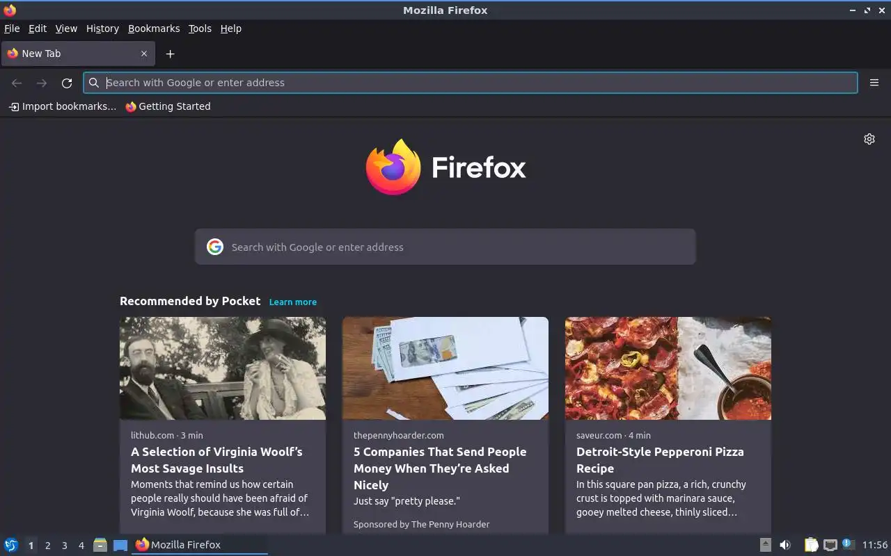Close the New Tab tab
The width and height of the screenshot is (891, 556).
144,54
